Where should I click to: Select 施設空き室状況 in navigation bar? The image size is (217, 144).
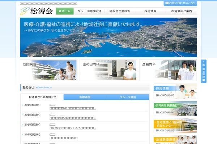(x=120, y=11)
